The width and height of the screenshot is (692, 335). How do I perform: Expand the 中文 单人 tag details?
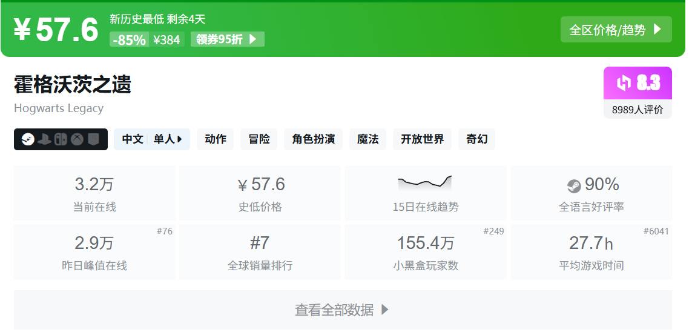tap(152, 139)
